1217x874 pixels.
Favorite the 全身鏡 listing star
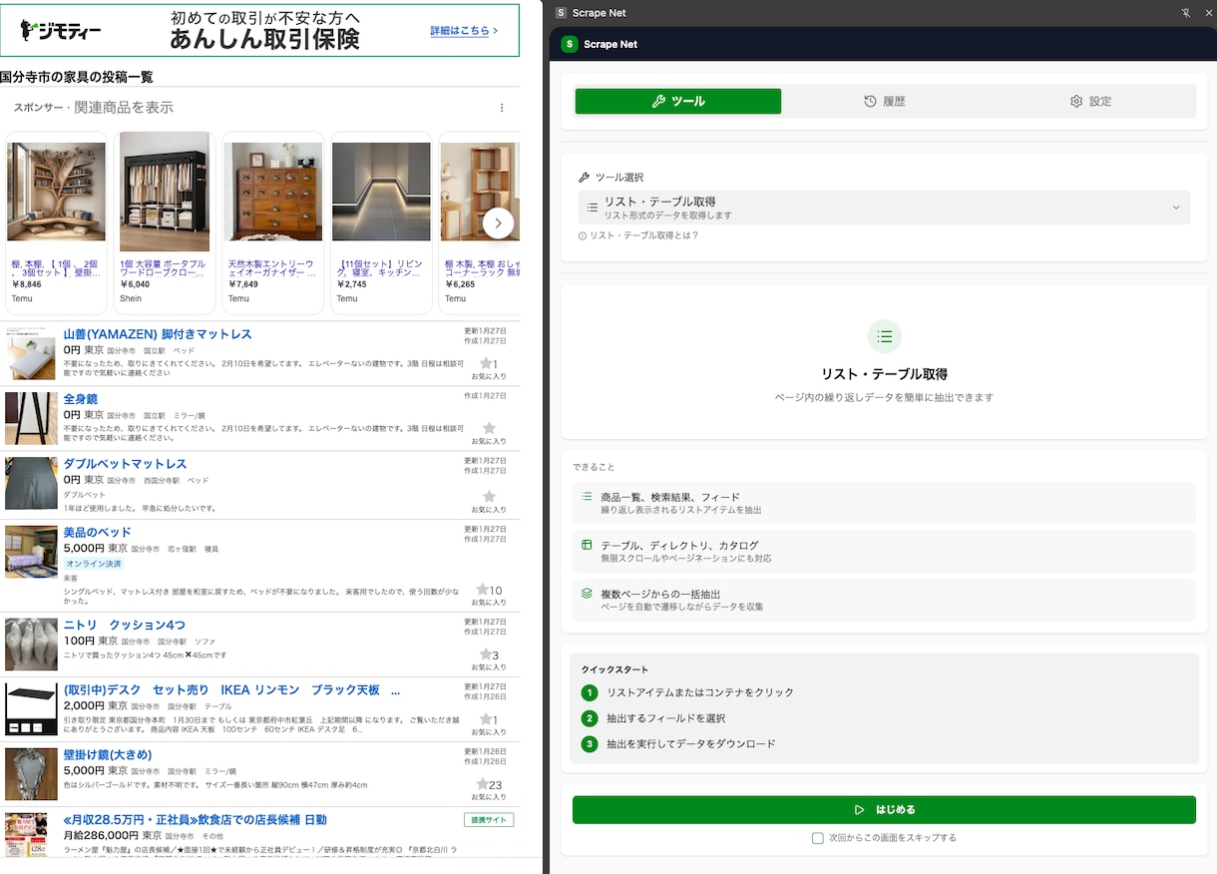[489, 428]
